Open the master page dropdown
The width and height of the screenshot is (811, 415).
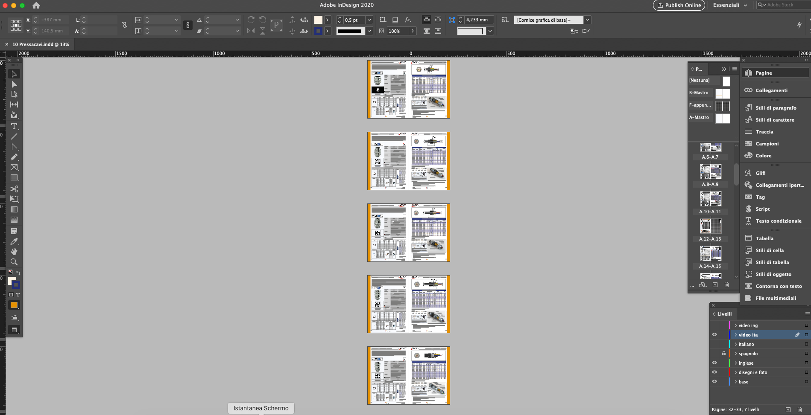[x=588, y=20]
